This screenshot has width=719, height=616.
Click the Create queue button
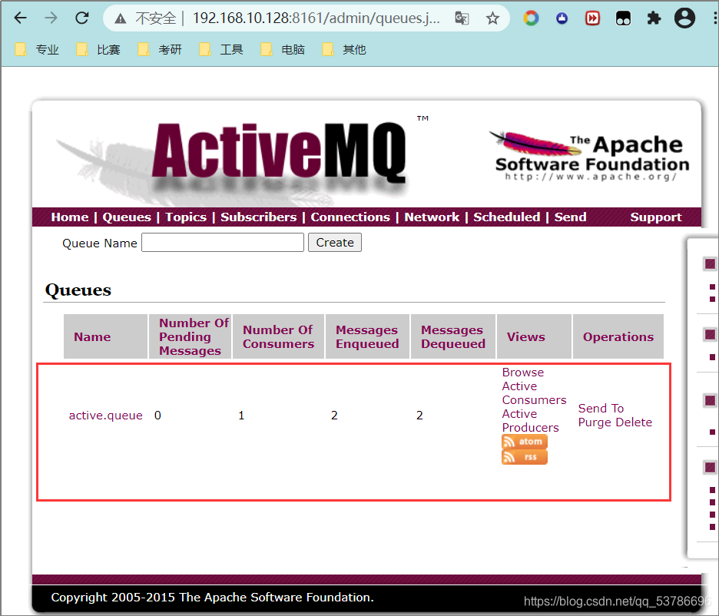point(335,243)
